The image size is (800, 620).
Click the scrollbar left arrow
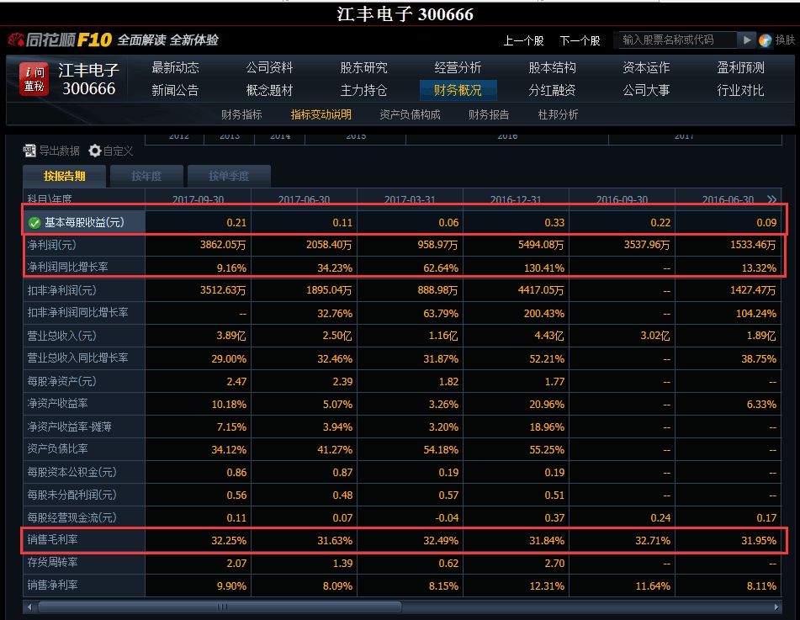pos(29,607)
